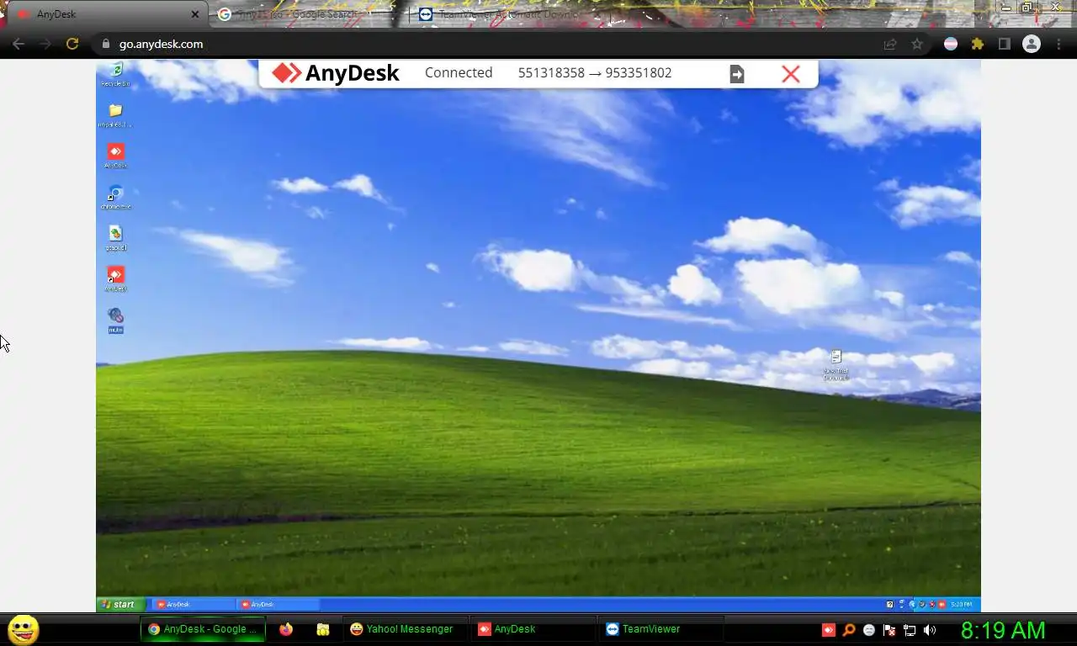Image resolution: width=1077 pixels, height=646 pixels.
Task: Open the yellow folder icon on taskbar
Action: pyautogui.click(x=322, y=629)
